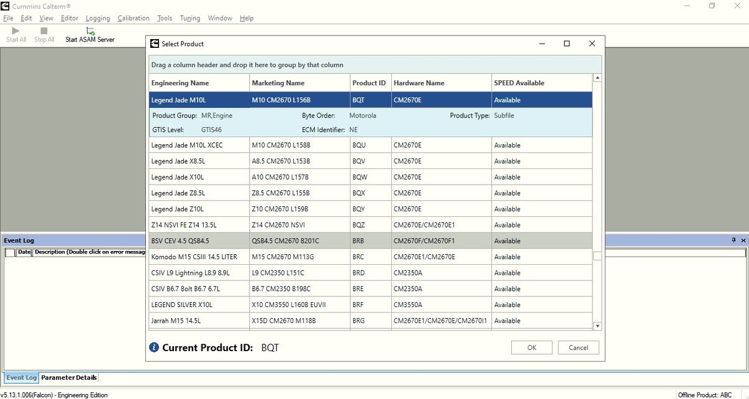Confirm product selection with OK button
The height and width of the screenshot is (399, 749).
[532, 347]
